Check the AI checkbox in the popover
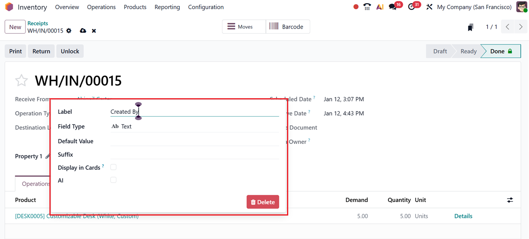The height and width of the screenshot is (239, 529). [113, 180]
